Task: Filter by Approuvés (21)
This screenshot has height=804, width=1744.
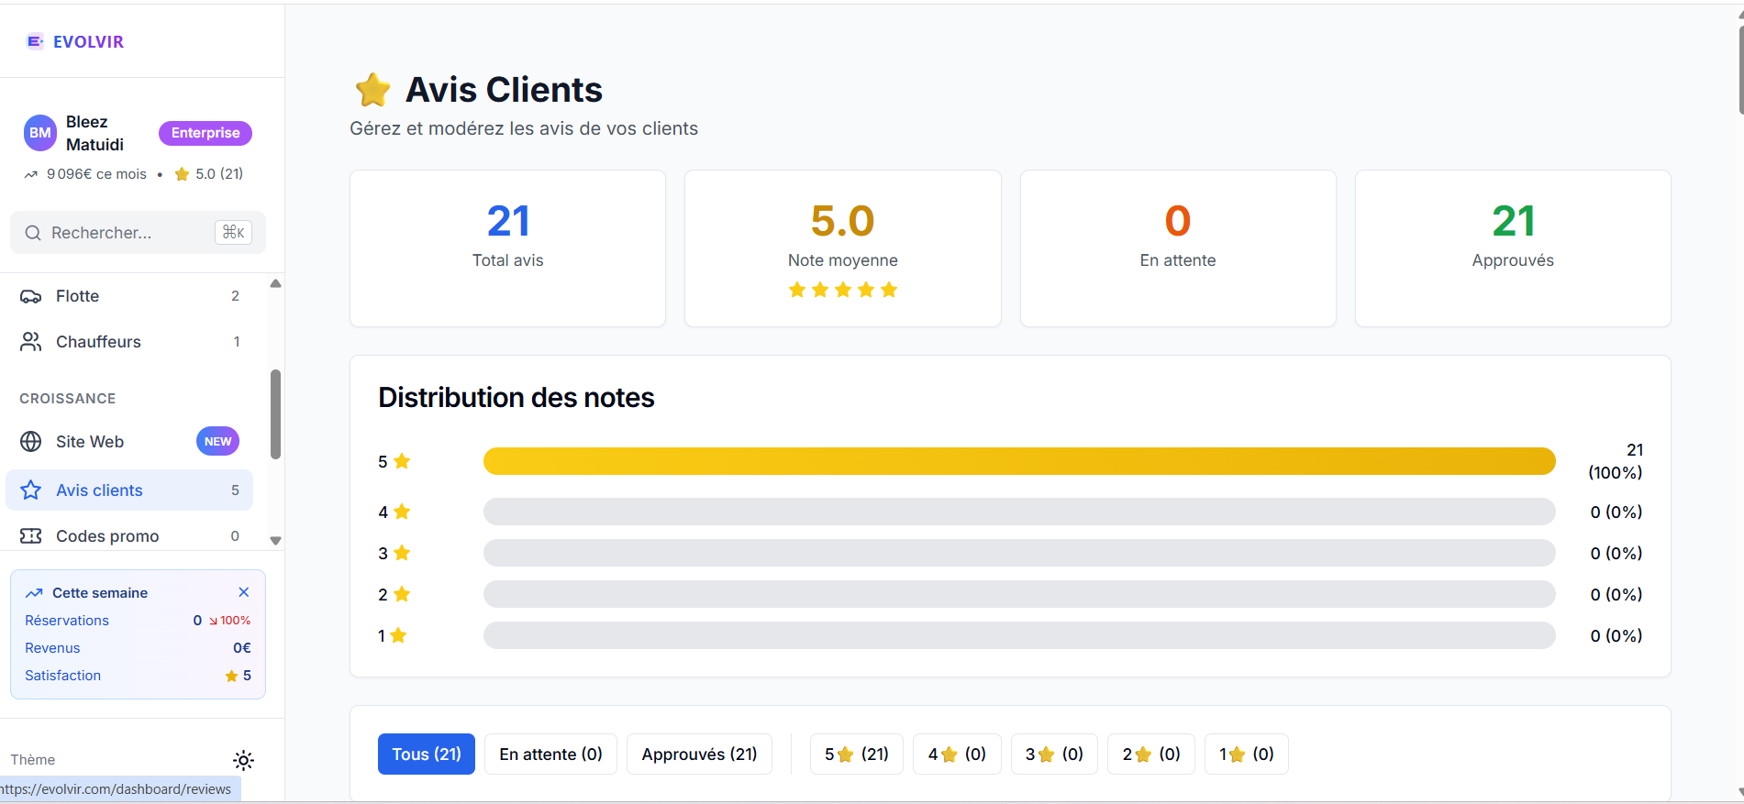Action: (699, 754)
